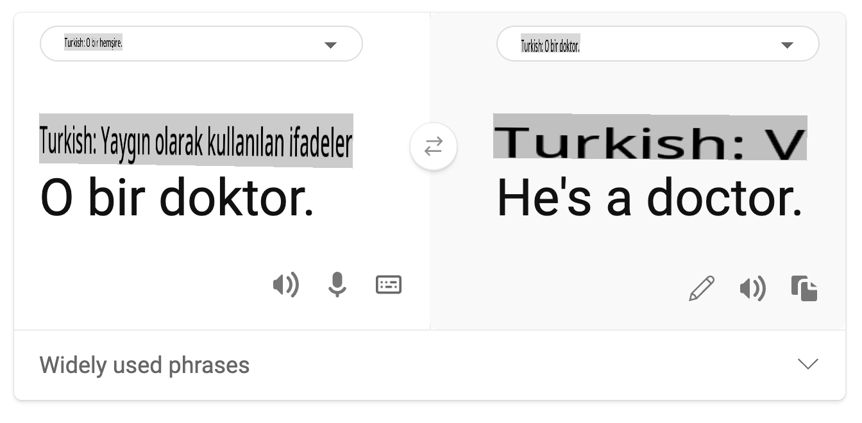Click highlighted "Yaygın olarak kullanılan ifadeler" label
Screen dimensions: 862x423
pos(196,141)
